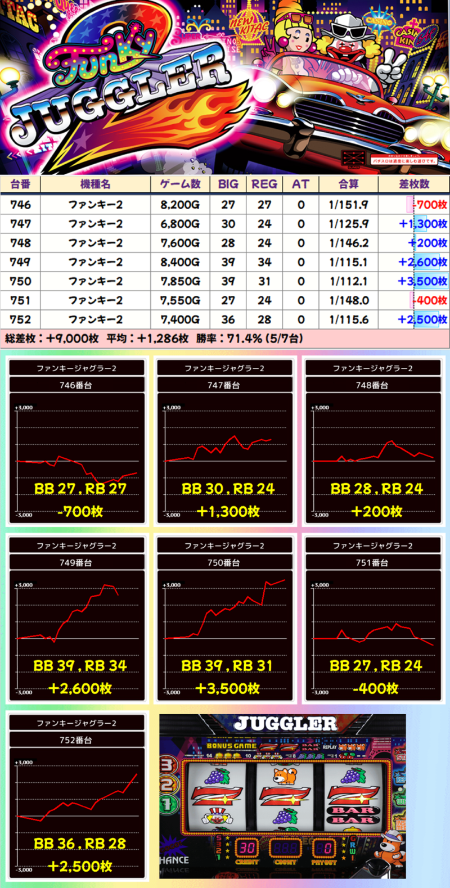Click the BB 36 , RB 28 graph caption

coord(80,843)
